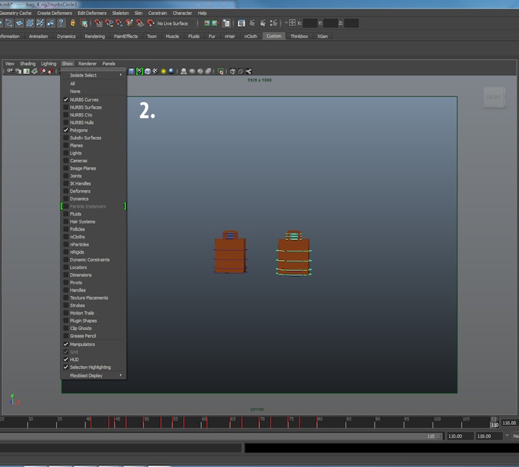Switch to the nCloth shelf tab
This screenshot has height=467, width=519.
pos(251,36)
